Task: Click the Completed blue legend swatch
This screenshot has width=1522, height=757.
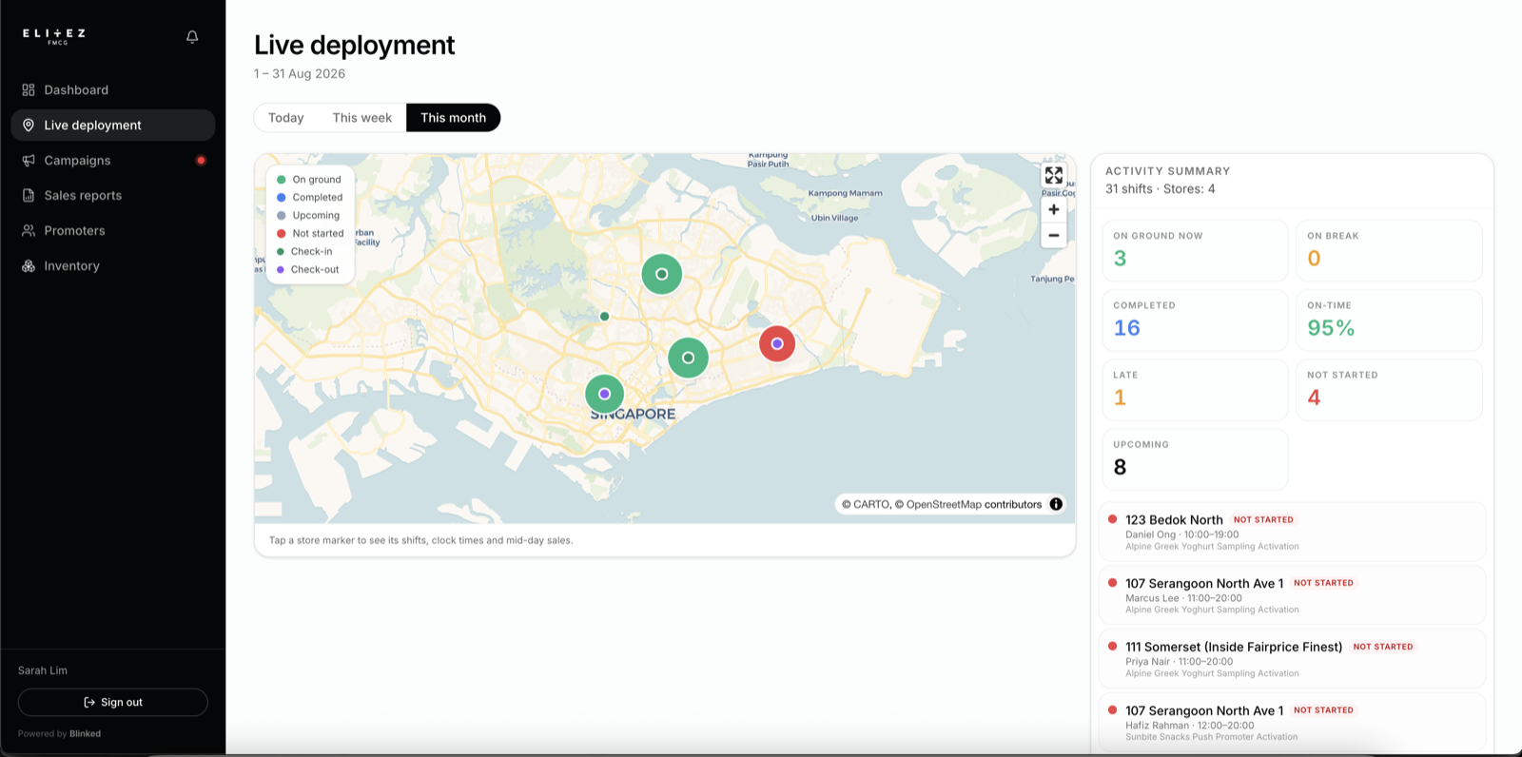Action: [282, 197]
